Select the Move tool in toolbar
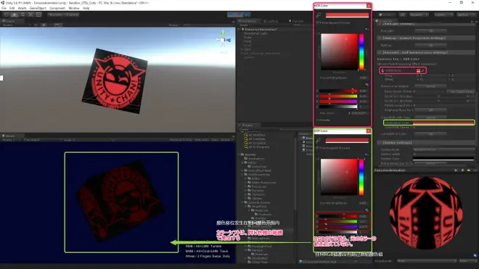 pos(15,15)
